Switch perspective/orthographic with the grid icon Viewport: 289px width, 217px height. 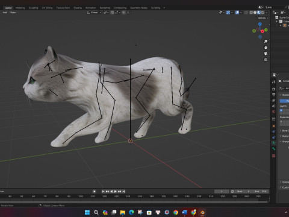coord(266,60)
